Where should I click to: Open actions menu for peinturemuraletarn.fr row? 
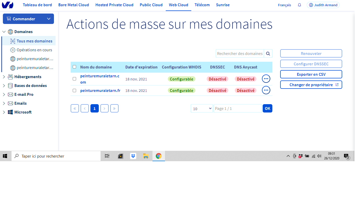coord(266,90)
